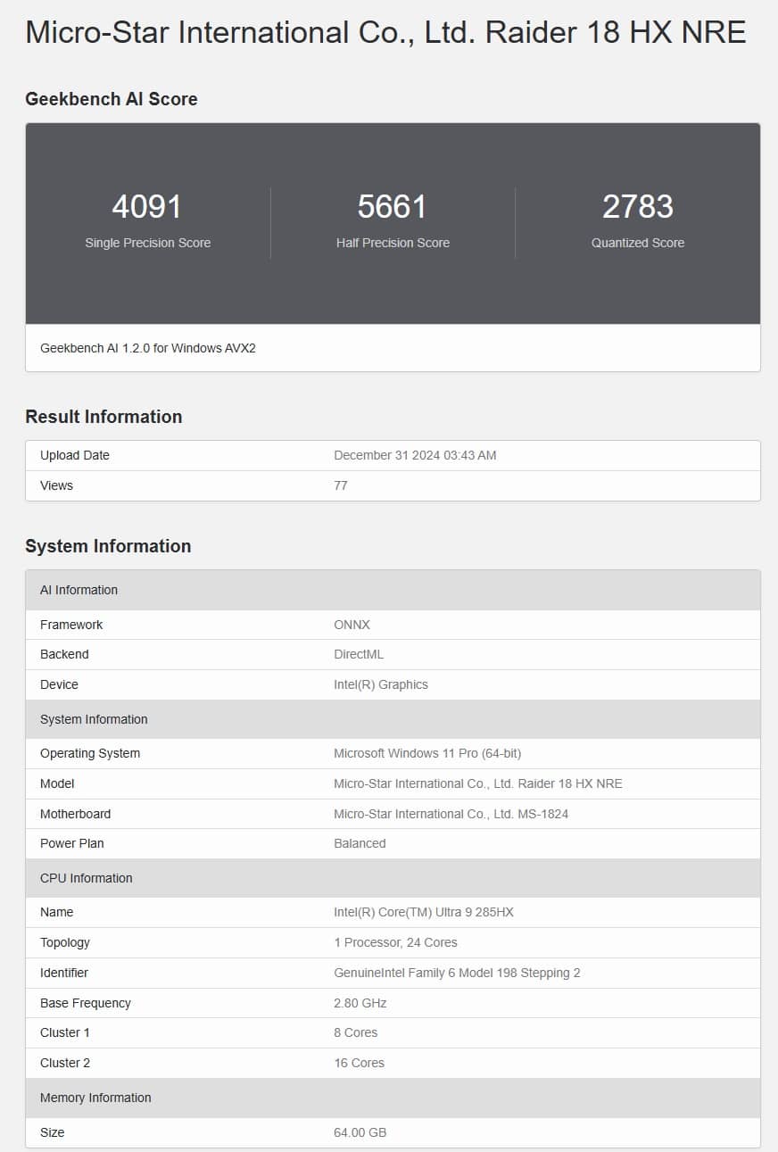Click the Topology 24 Cores value
This screenshot has width=778, height=1152.
[395, 942]
